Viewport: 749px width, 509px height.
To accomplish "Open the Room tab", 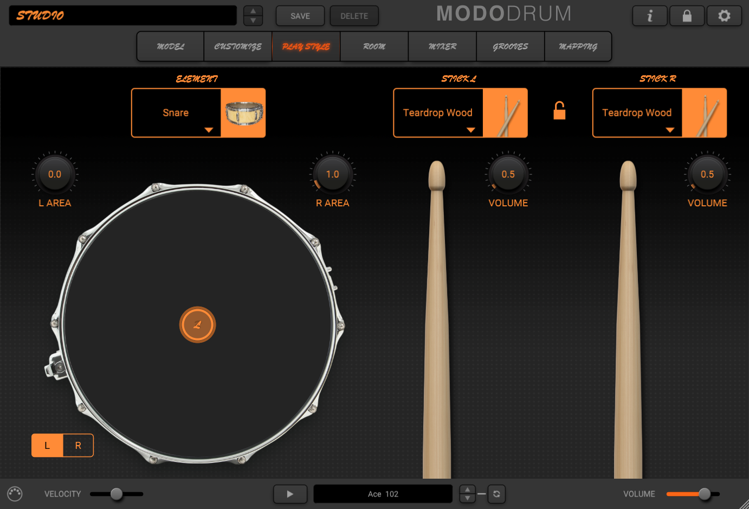I will [374, 47].
